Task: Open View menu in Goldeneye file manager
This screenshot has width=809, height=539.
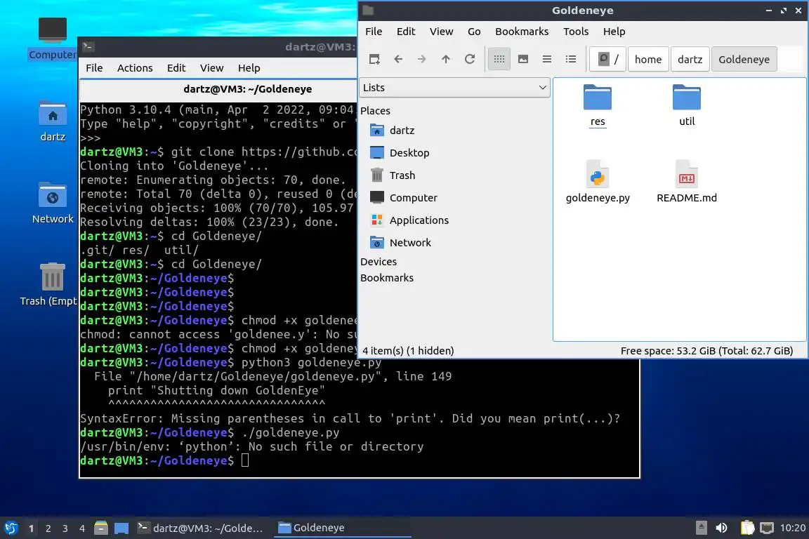Action: (x=441, y=32)
